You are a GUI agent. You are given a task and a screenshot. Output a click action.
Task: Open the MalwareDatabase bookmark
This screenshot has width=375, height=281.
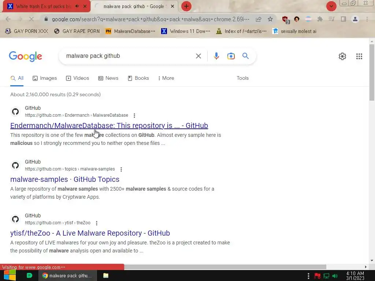click(x=130, y=31)
